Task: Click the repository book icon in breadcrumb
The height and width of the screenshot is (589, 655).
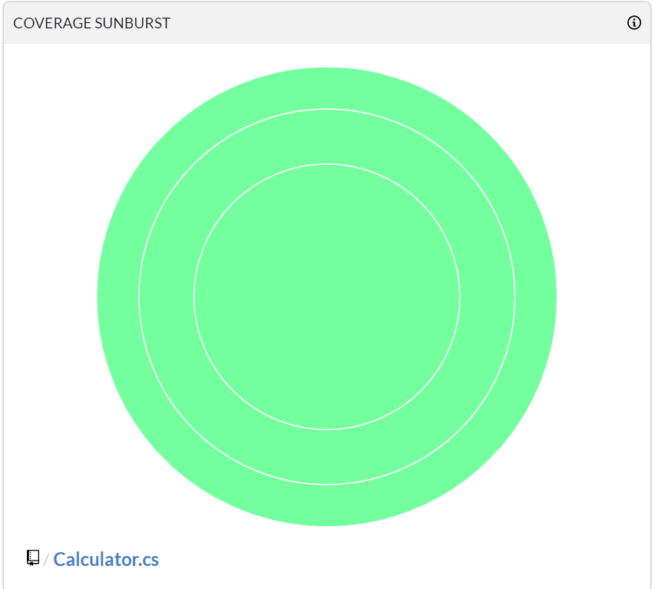Action: click(33, 558)
